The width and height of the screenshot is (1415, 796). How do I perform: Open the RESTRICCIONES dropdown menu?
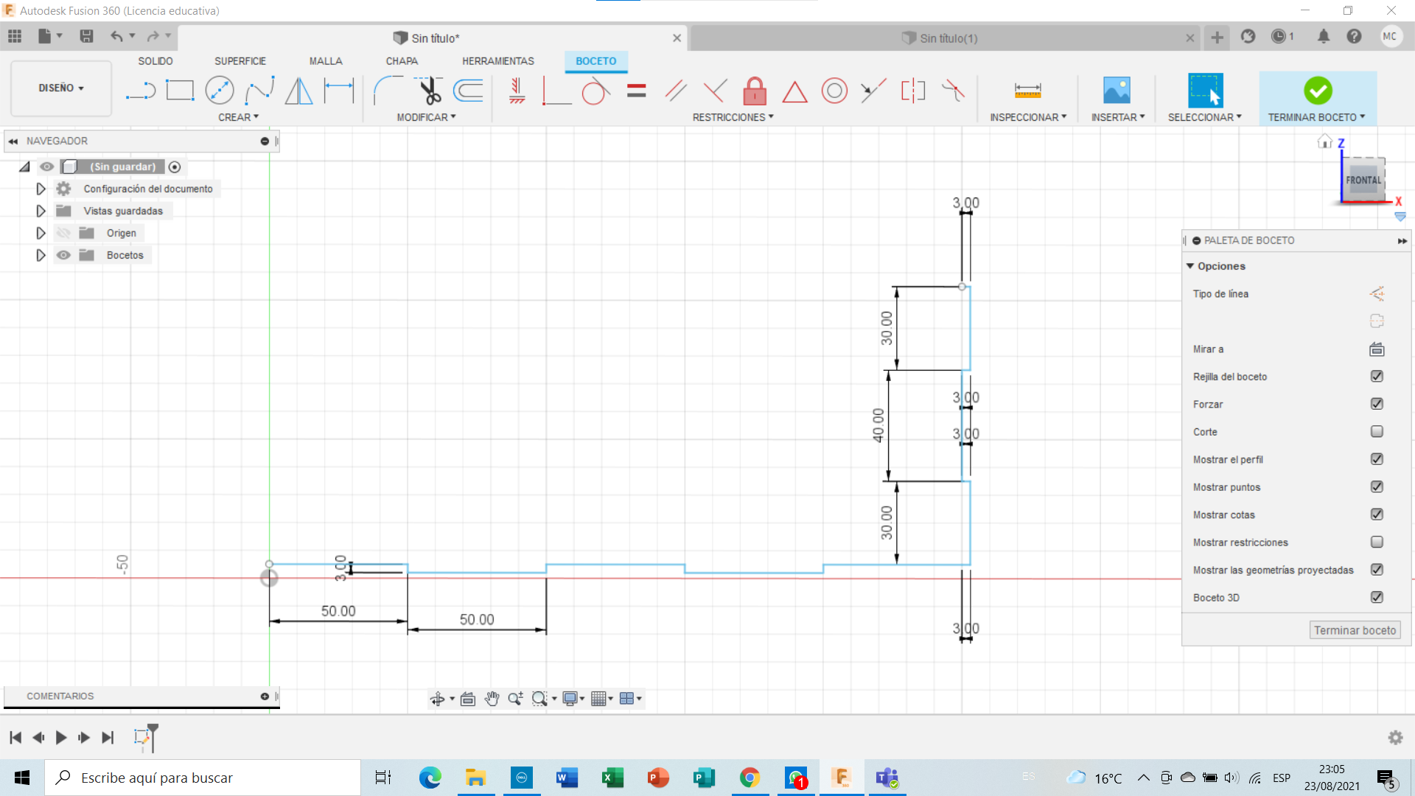click(x=733, y=117)
